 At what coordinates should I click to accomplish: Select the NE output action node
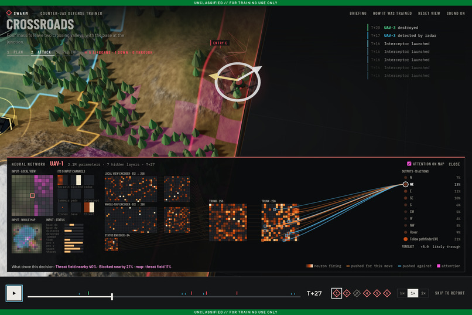pyautogui.click(x=405, y=184)
